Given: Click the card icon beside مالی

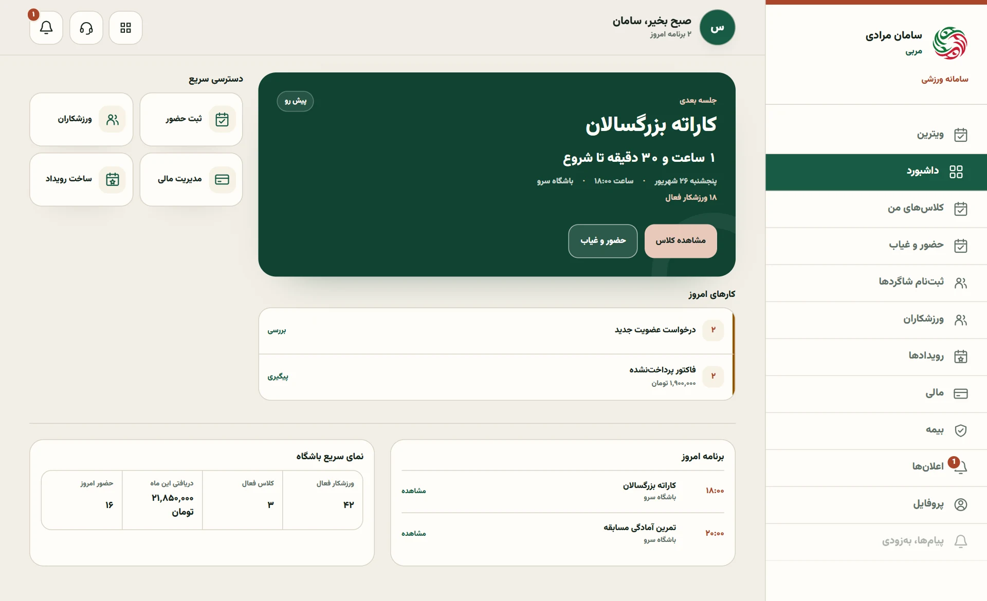Looking at the screenshot, I should point(960,393).
